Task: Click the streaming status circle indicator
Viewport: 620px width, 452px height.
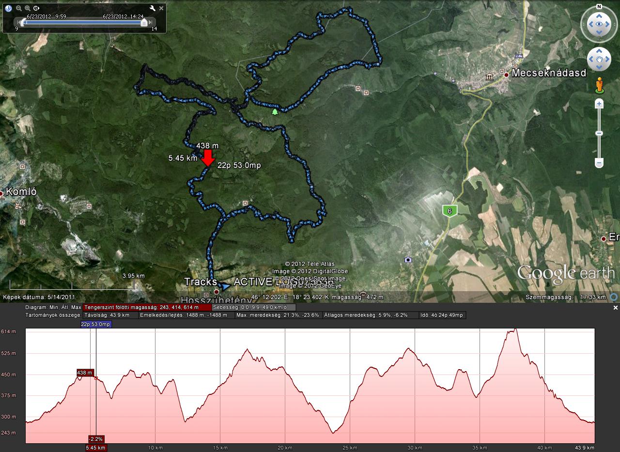Action: (x=614, y=297)
